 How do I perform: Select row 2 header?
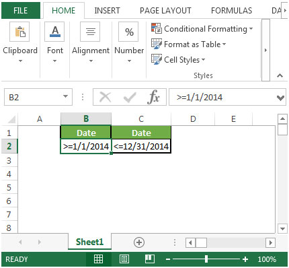click(x=9, y=146)
